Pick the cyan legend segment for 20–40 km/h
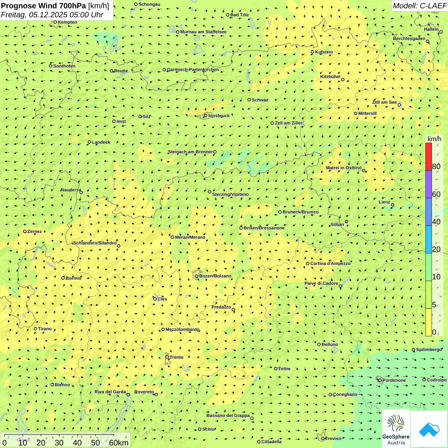The image size is (448, 448). tap(428, 240)
